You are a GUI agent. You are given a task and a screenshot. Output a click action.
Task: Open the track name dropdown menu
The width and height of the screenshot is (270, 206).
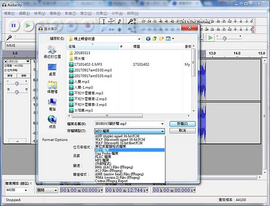coord(19,62)
